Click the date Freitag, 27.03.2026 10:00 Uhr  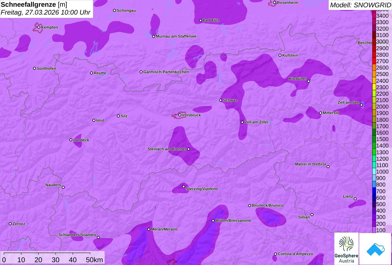pos(46,13)
